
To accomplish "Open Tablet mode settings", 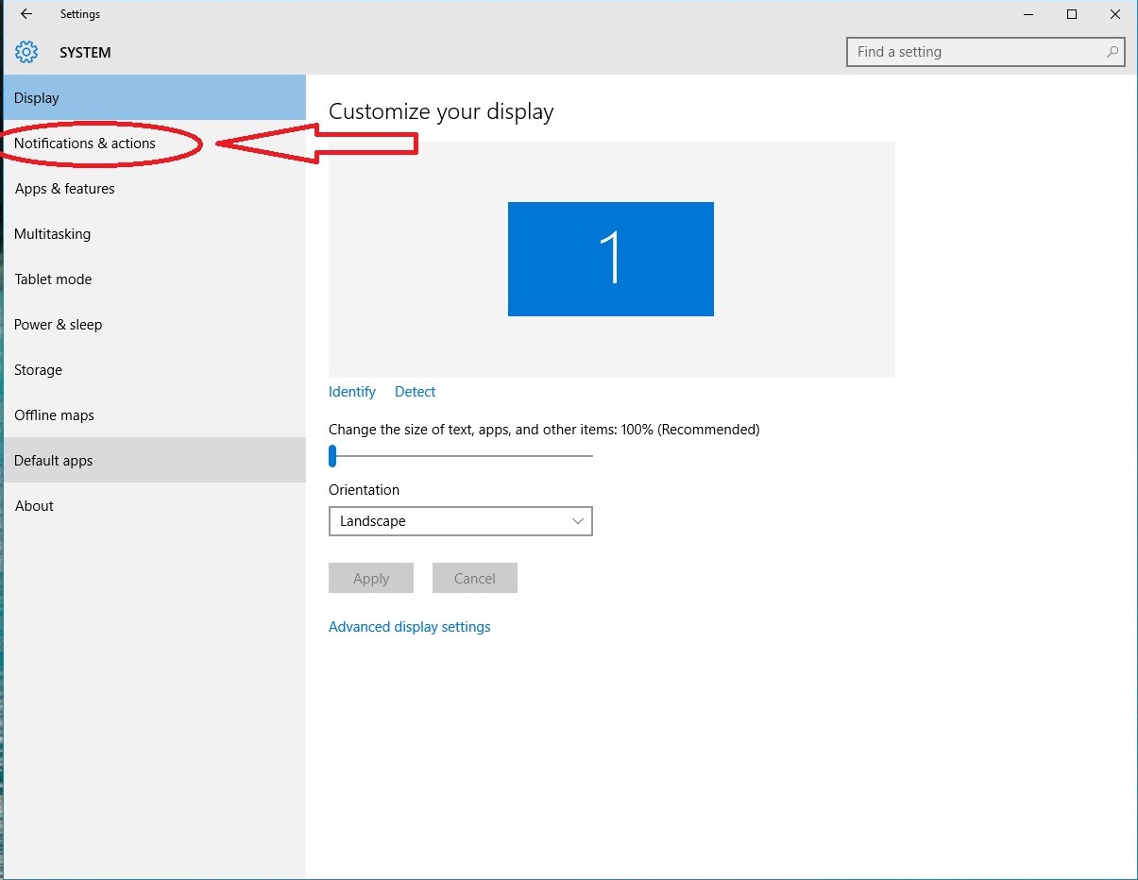I will pyautogui.click(x=155, y=279).
